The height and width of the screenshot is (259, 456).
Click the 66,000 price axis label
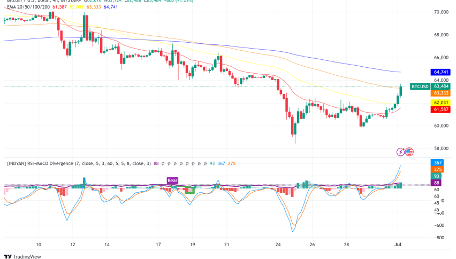tap(441, 58)
